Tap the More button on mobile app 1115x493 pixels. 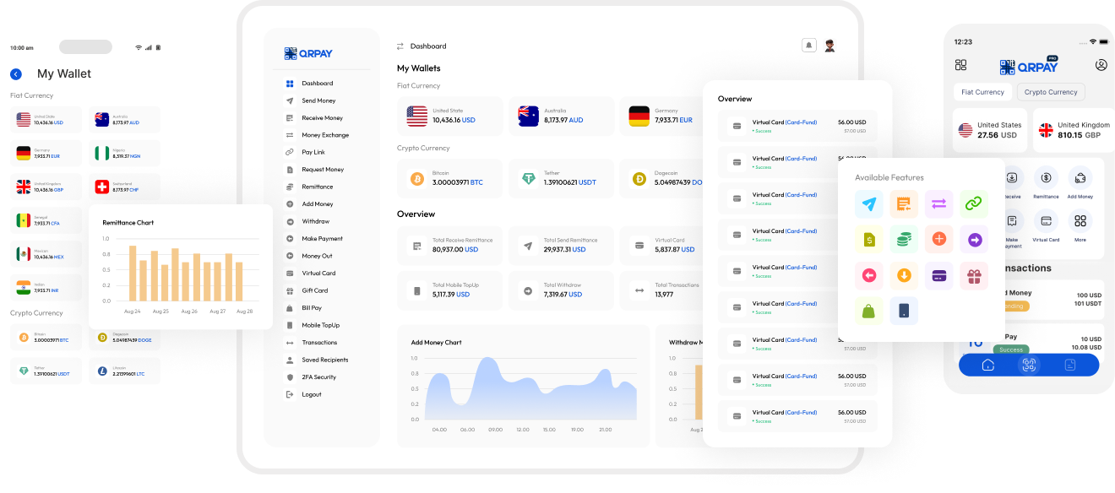1080,226
